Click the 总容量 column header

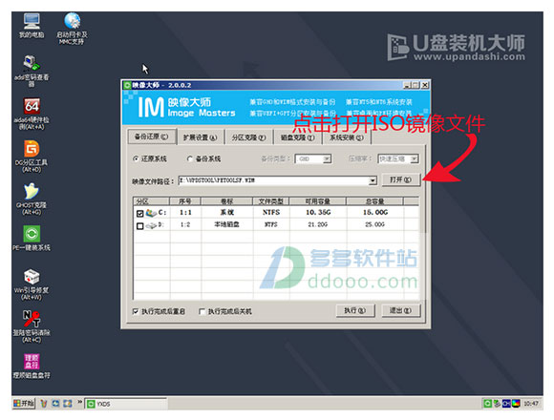point(374,201)
